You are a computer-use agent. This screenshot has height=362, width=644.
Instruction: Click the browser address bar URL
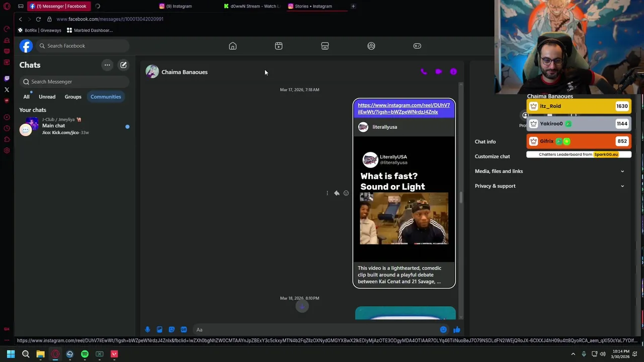(110, 19)
